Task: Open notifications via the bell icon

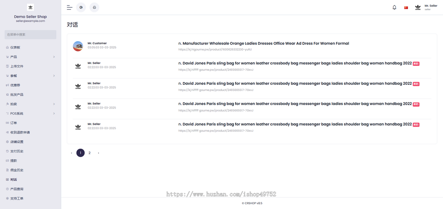Action: click(x=394, y=7)
